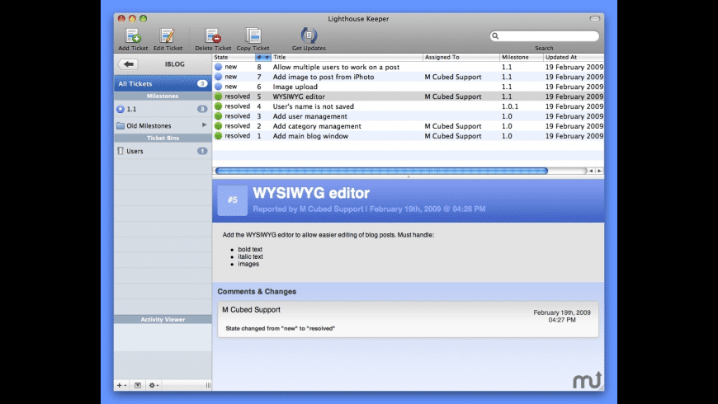
Task: Choose the Copy Ticket toolbar icon
Action: coord(253,35)
